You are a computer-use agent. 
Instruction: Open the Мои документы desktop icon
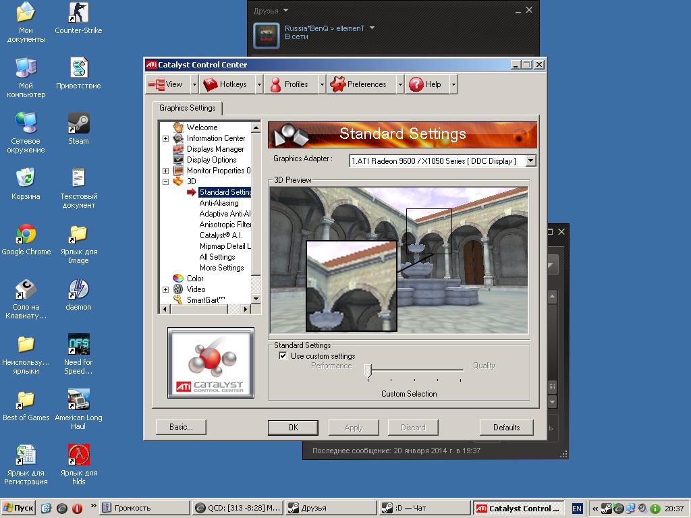[26, 22]
